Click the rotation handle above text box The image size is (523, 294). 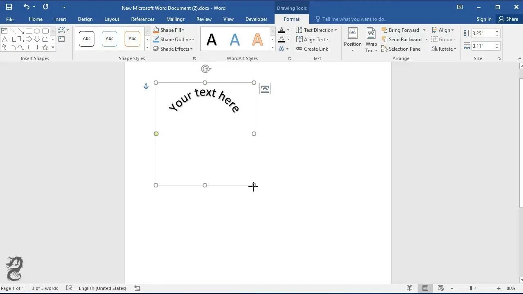(x=206, y=69)
